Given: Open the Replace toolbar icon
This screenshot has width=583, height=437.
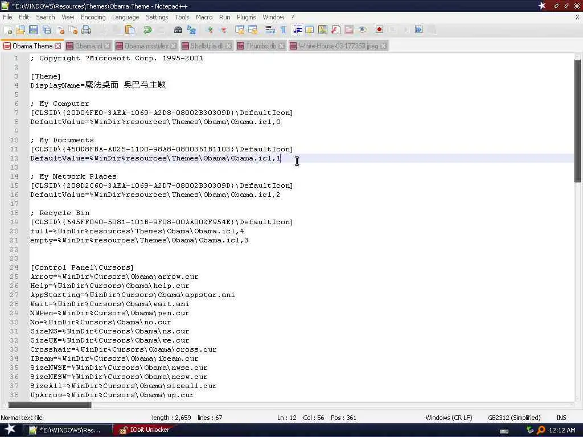Looking at the screenshot, I should (191, 30).
